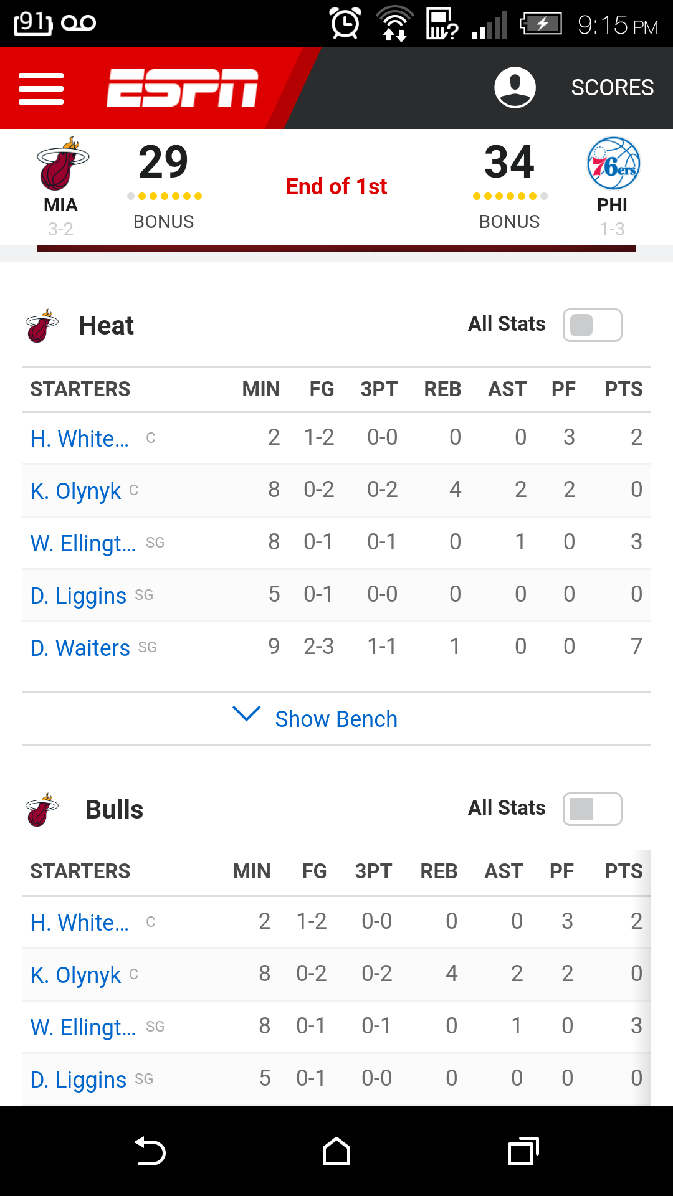Screen dimensions: 673x1196
Task: Open the hamburger navigation menu
Action: click(41, 88)
